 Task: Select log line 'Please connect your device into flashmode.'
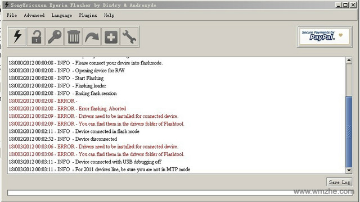(x=85, y=63)
